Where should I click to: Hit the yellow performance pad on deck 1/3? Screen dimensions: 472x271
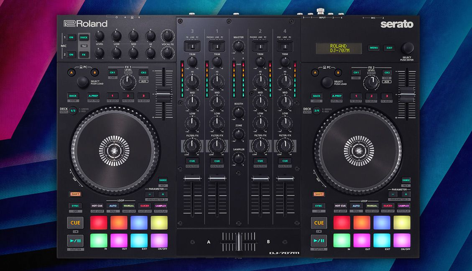tap(159, 223)
